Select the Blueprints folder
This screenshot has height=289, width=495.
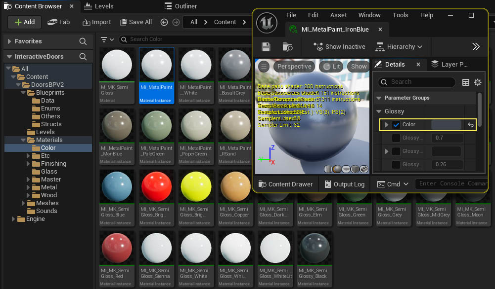tap(50, 93)
